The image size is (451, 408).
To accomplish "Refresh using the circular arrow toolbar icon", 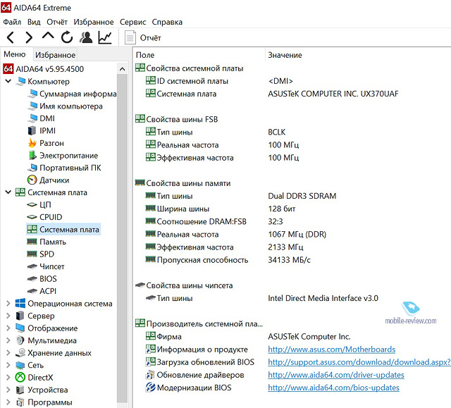I will pyautogui.click(x=67, y=37).
